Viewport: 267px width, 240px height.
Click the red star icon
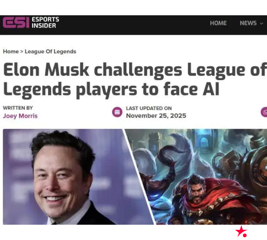(241, 231)
